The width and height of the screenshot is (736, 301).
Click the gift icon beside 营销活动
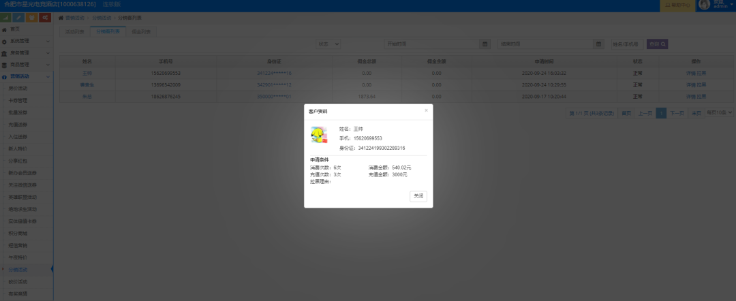[x=4, y=77]
